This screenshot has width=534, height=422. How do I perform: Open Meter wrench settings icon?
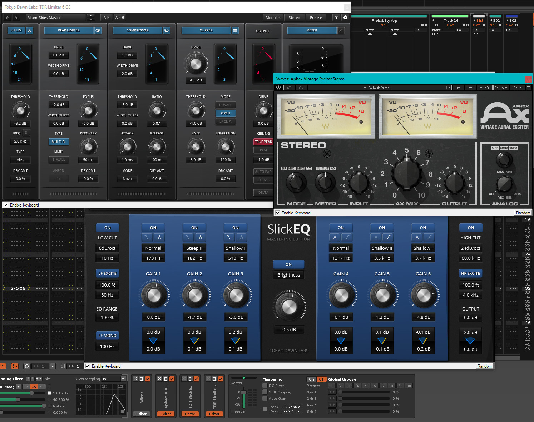click(341, 30)
